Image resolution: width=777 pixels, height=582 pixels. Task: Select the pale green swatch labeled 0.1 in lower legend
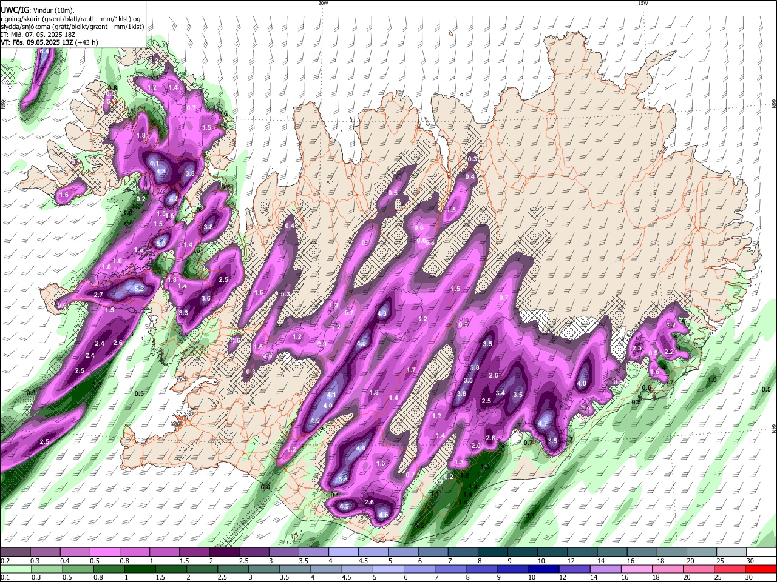15,569
